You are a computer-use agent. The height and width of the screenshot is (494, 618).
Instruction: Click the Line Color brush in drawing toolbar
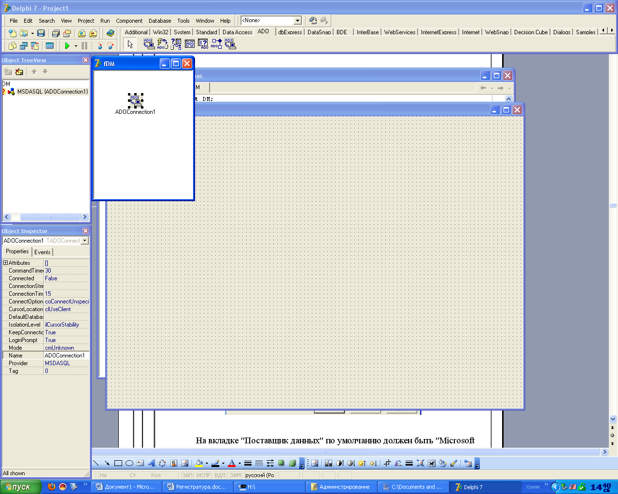point(215,463)
